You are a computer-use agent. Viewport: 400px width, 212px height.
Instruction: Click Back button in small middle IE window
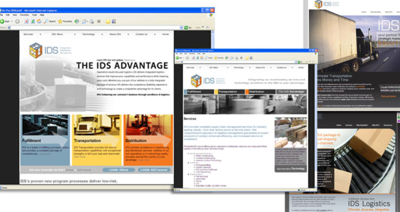point(179,58)
